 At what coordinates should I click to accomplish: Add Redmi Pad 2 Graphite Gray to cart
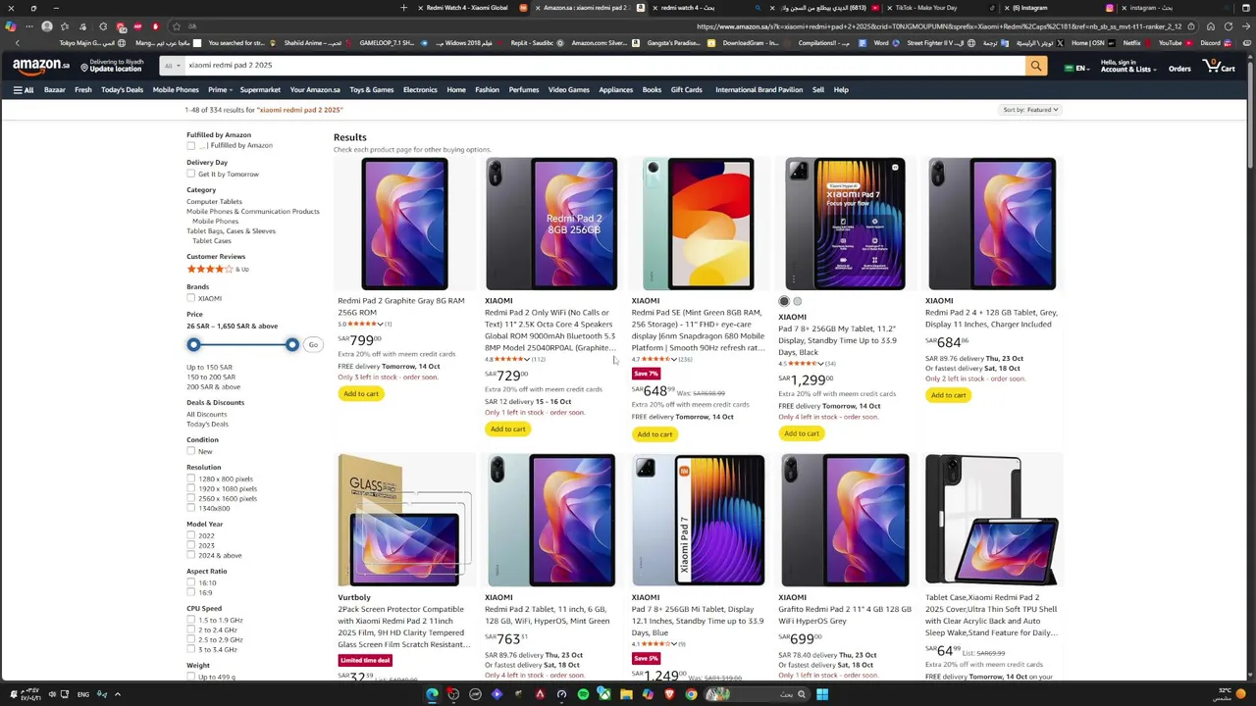360,394
